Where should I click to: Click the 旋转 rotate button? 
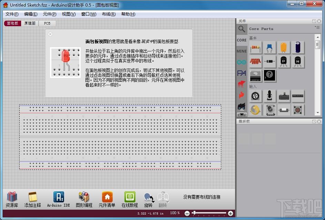click(149, 200)
